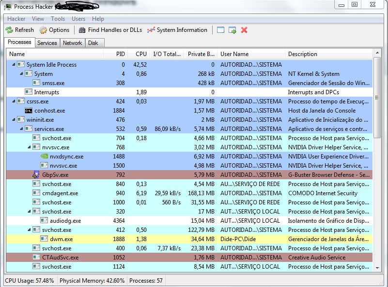Open the System Information graph icon
Viewport: 388px width, 287px height.
pos(151,30)
